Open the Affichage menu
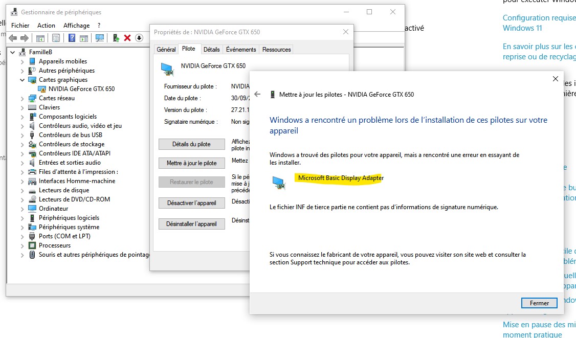Viewport: 576px width, 338px height. [76, 26]
